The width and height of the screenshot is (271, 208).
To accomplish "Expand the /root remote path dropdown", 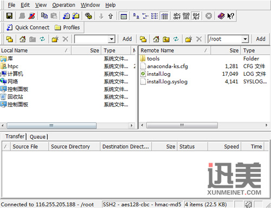I will [245, 39].
